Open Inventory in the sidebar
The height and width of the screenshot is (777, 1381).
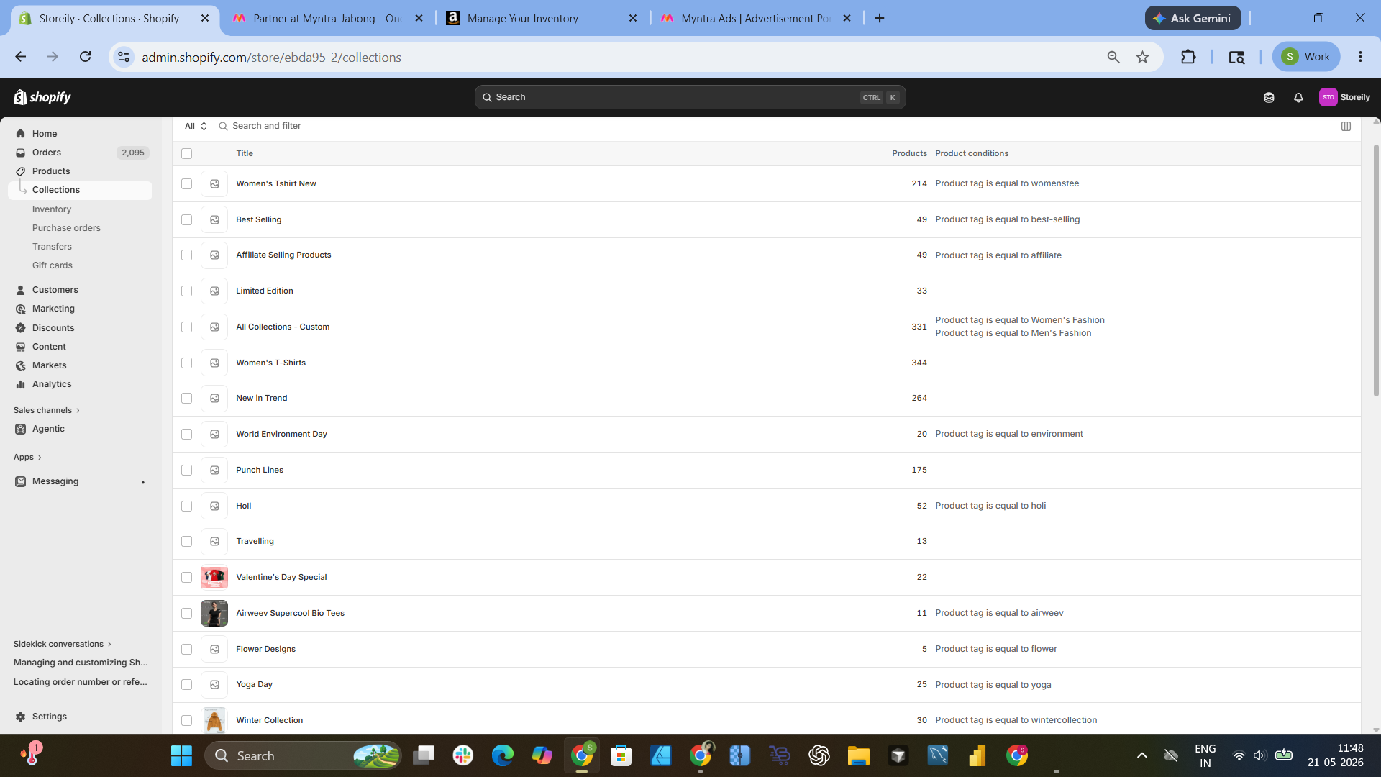coord(52,209)
